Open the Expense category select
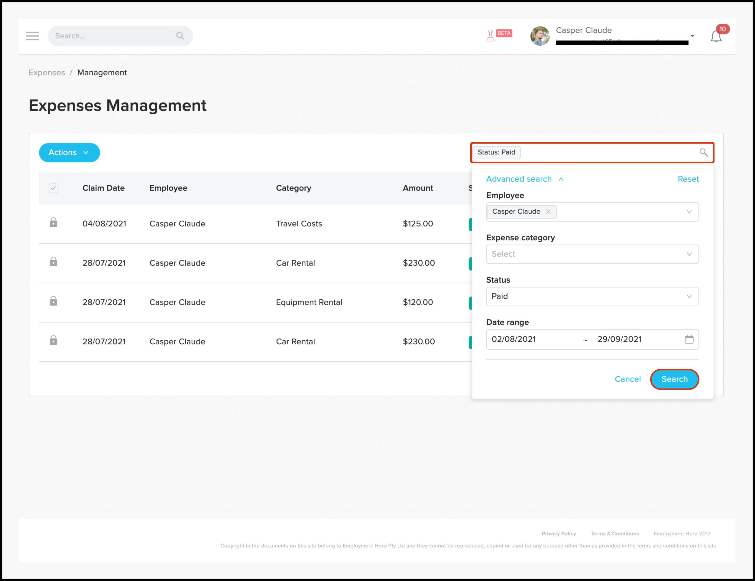 point(592,254)
